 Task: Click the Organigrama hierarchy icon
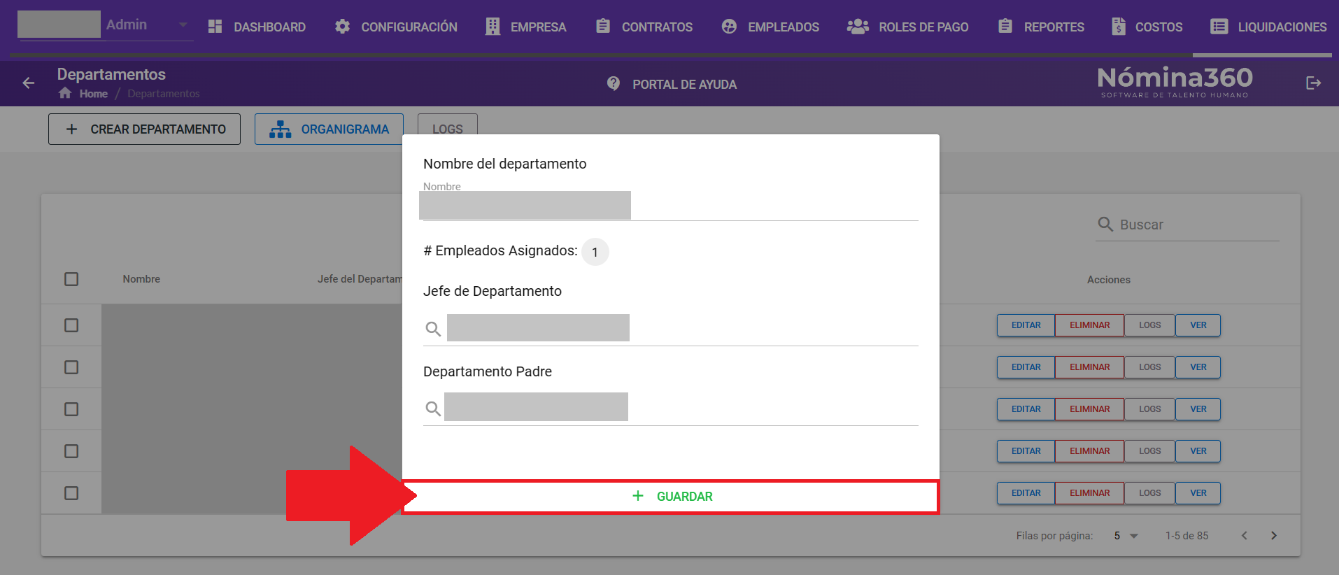(x=281, y=129)
